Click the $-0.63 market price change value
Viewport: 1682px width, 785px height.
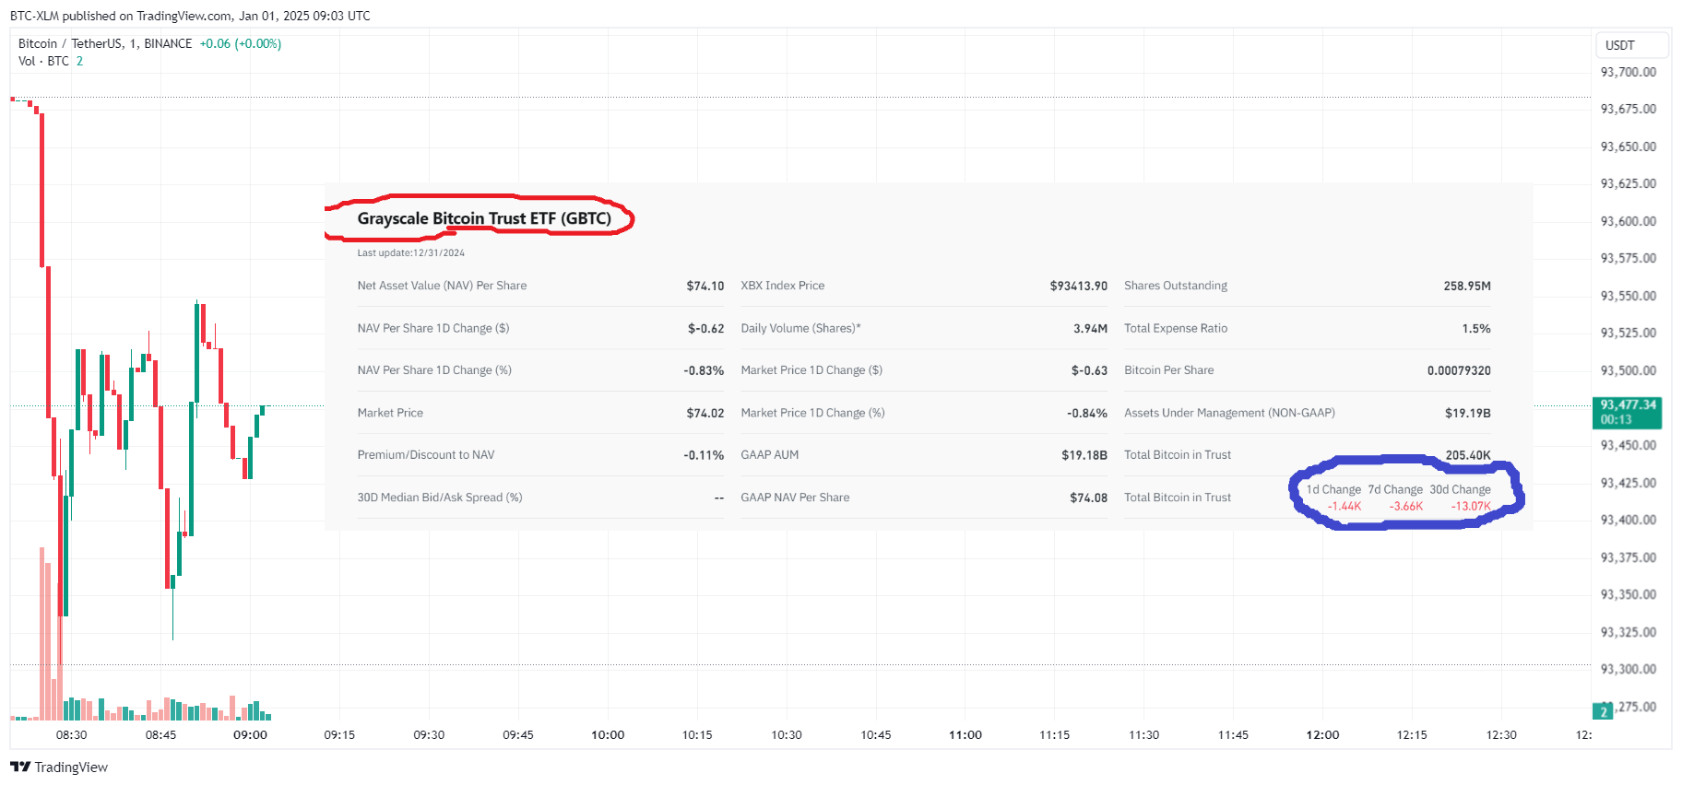click(1090, 370)
